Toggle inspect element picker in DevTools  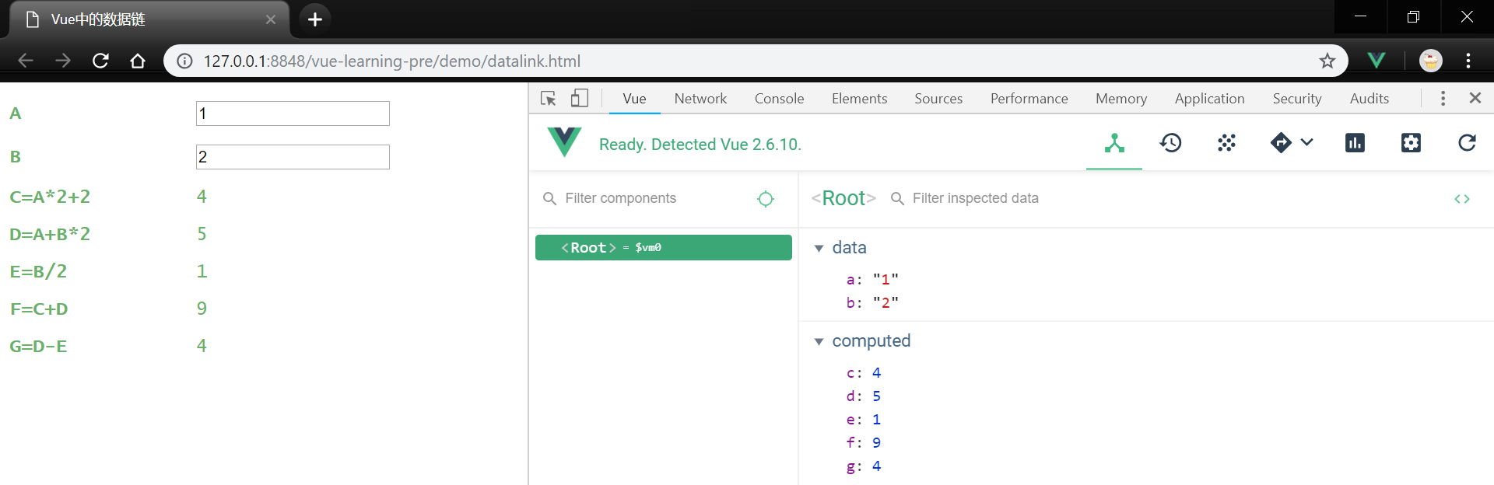tap(549, 98)
